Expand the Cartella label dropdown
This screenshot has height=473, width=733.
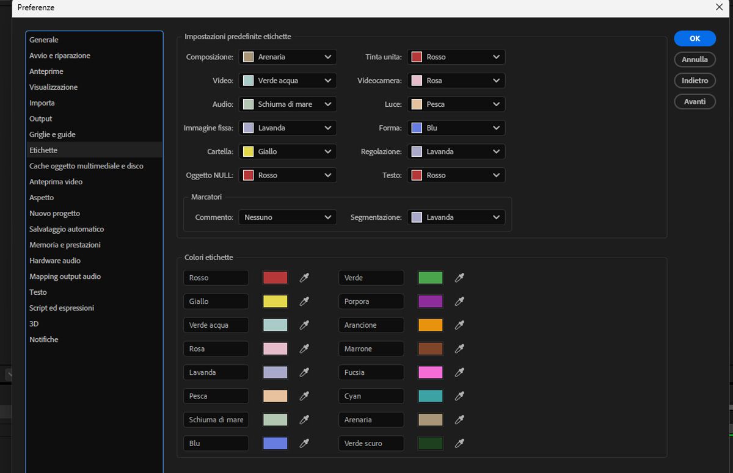point(288,151)
